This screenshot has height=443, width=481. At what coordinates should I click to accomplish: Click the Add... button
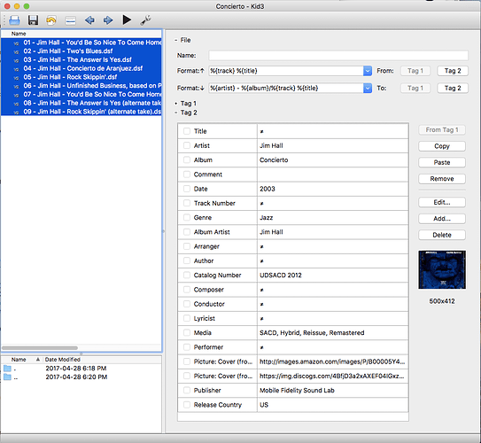[x=442, y=219]
